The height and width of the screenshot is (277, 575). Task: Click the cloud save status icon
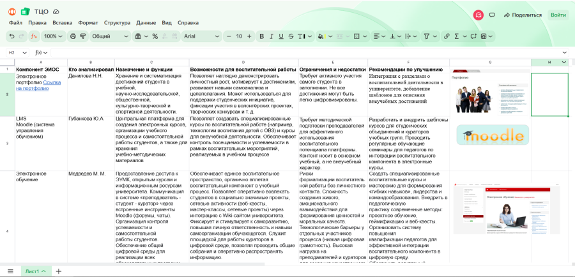(56, 11)
